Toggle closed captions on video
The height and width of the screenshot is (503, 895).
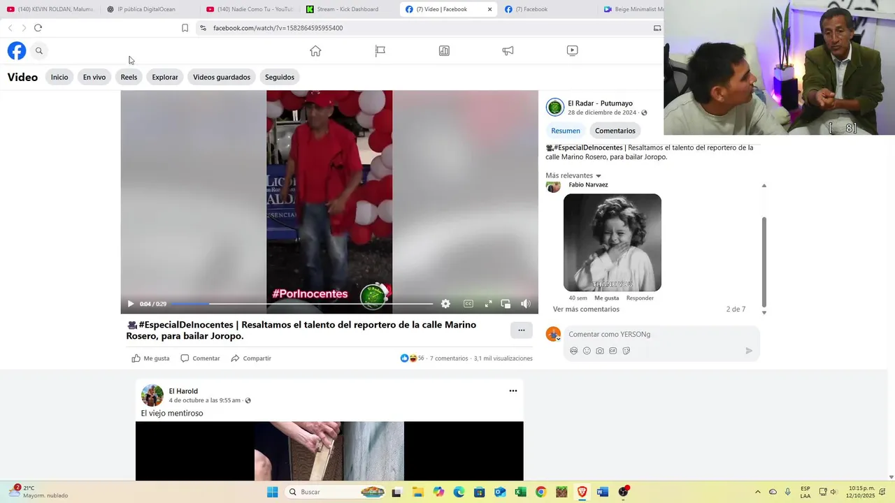pyautogui.click(x=468, y=304)
